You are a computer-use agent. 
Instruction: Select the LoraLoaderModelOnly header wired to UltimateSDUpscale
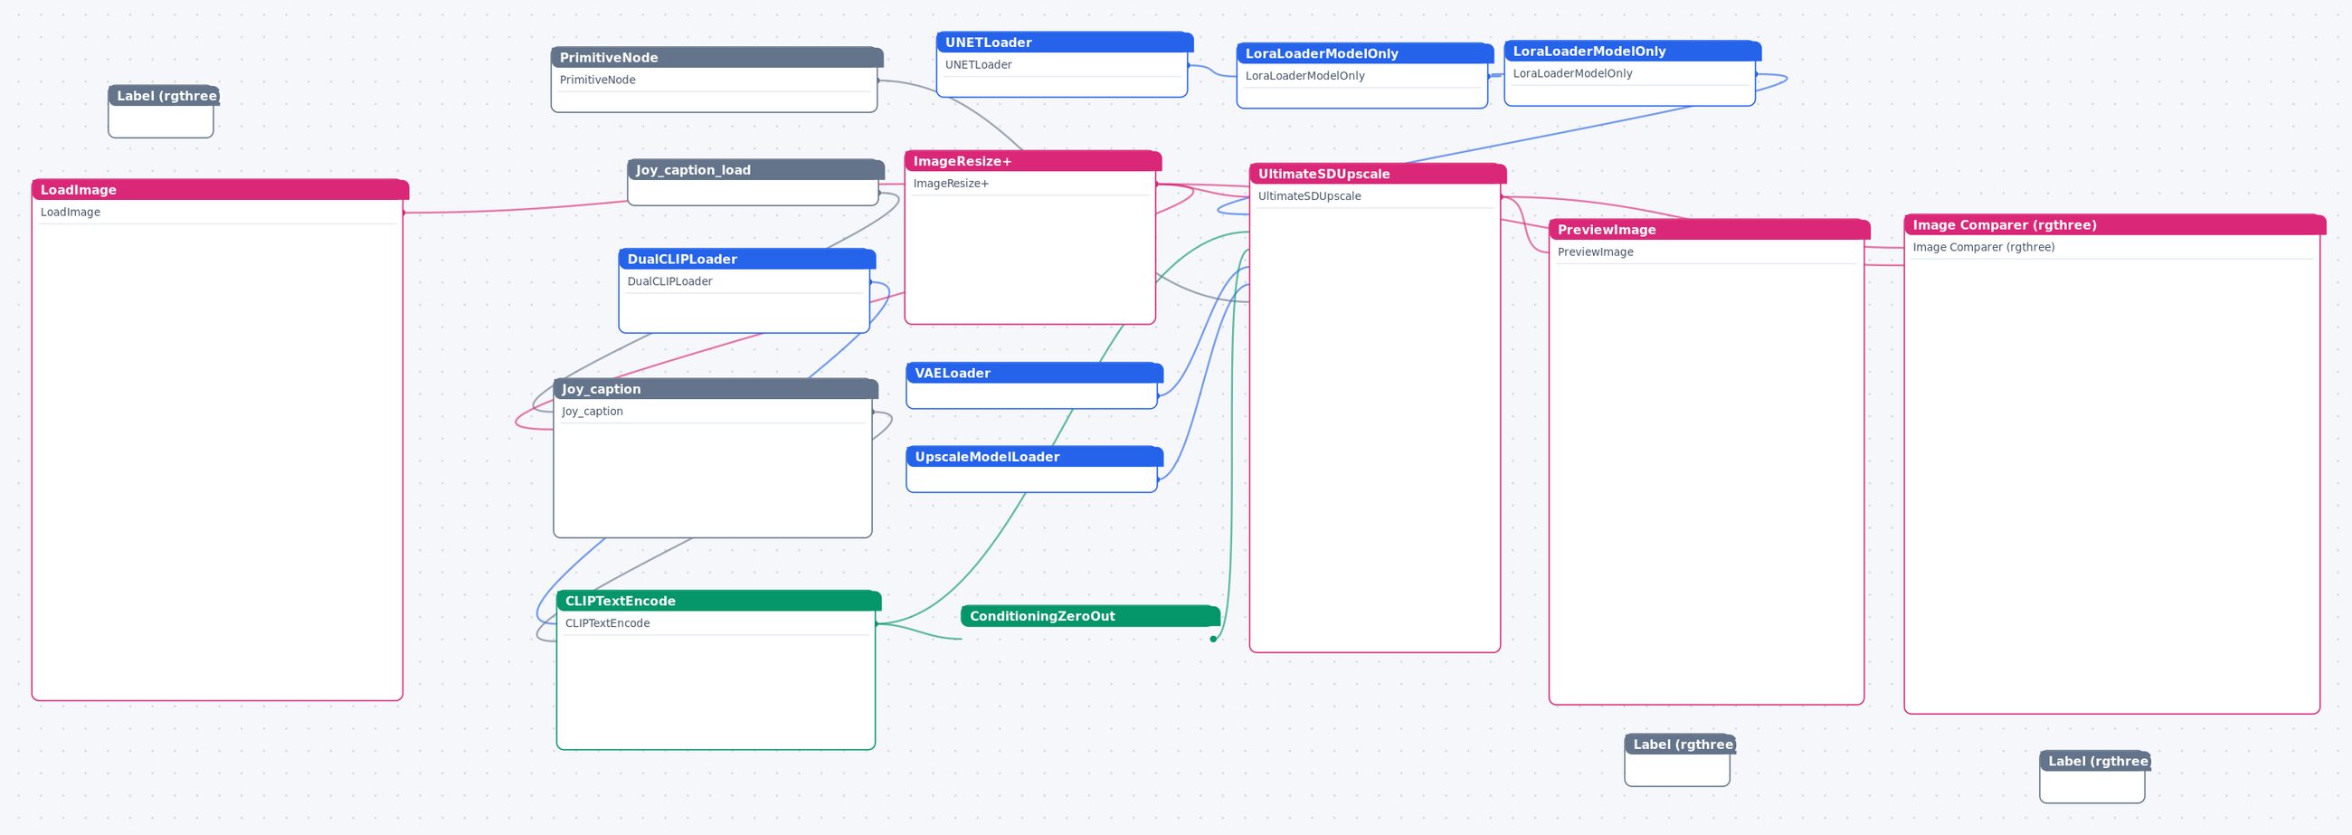click(1633, 52)
